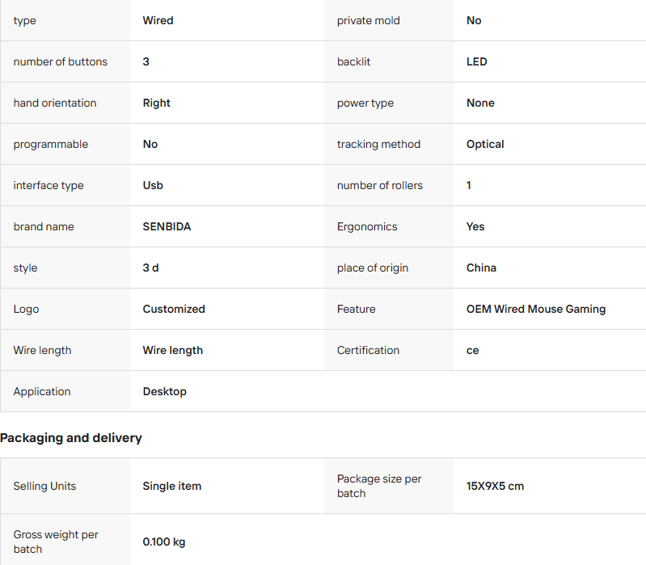This screenshot has width=646, height=565.
Task: Click the 'Gross weight per batch' label
Action: pos(56,542)
